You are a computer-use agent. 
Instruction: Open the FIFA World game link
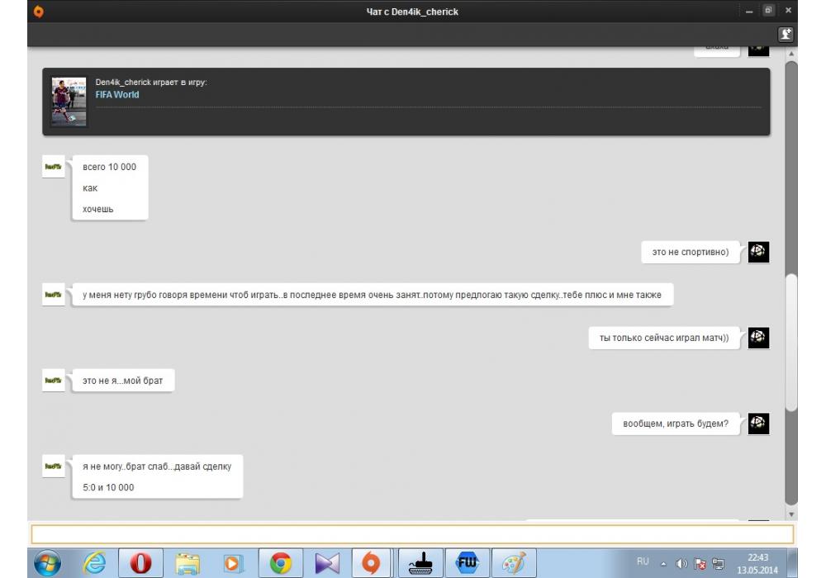click(117, 95)
